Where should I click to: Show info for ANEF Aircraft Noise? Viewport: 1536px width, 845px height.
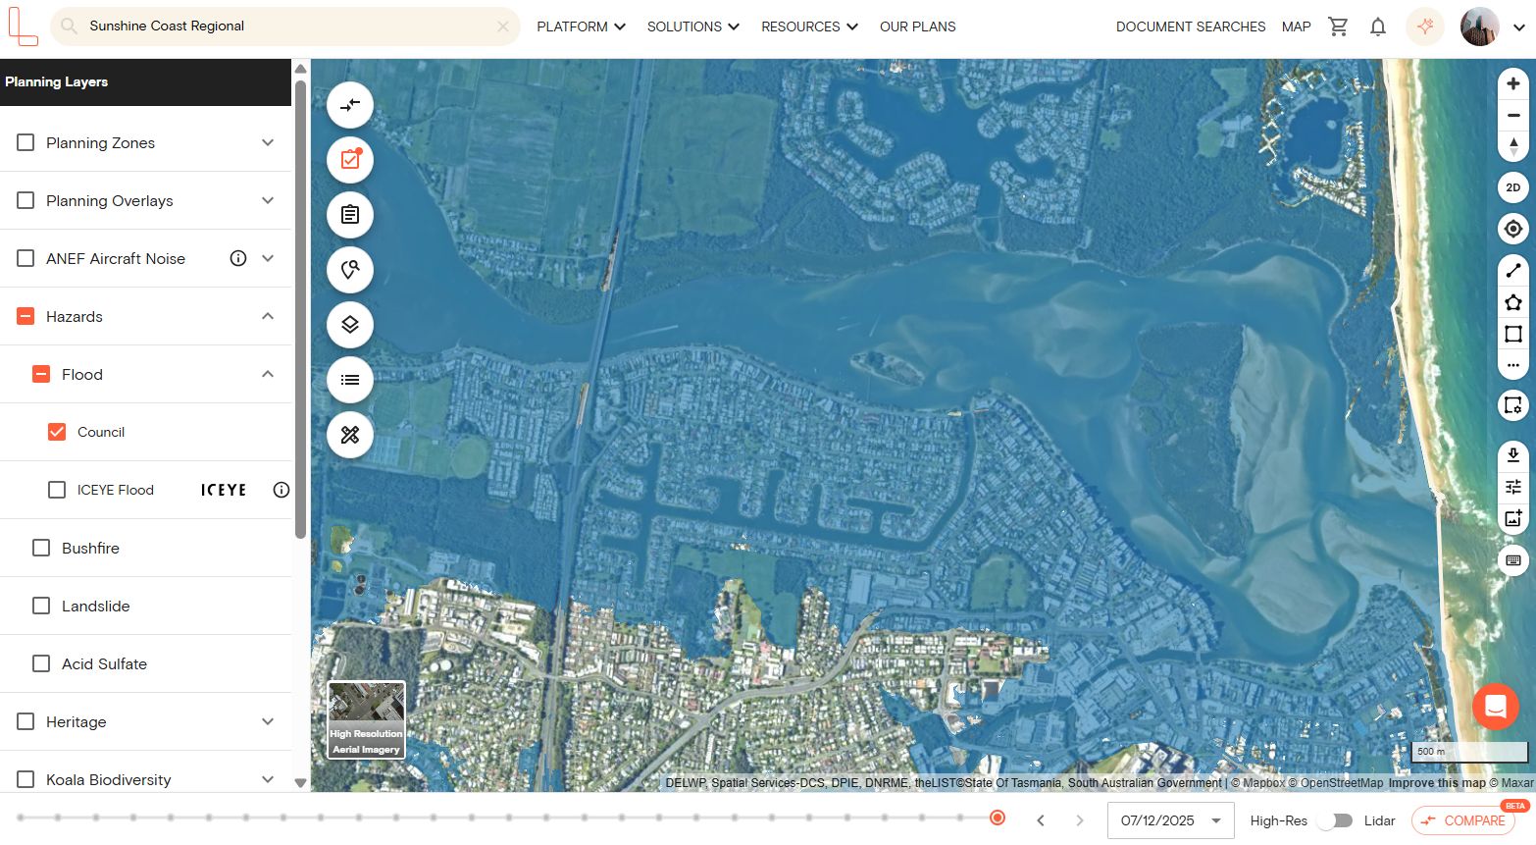[237, 258]
